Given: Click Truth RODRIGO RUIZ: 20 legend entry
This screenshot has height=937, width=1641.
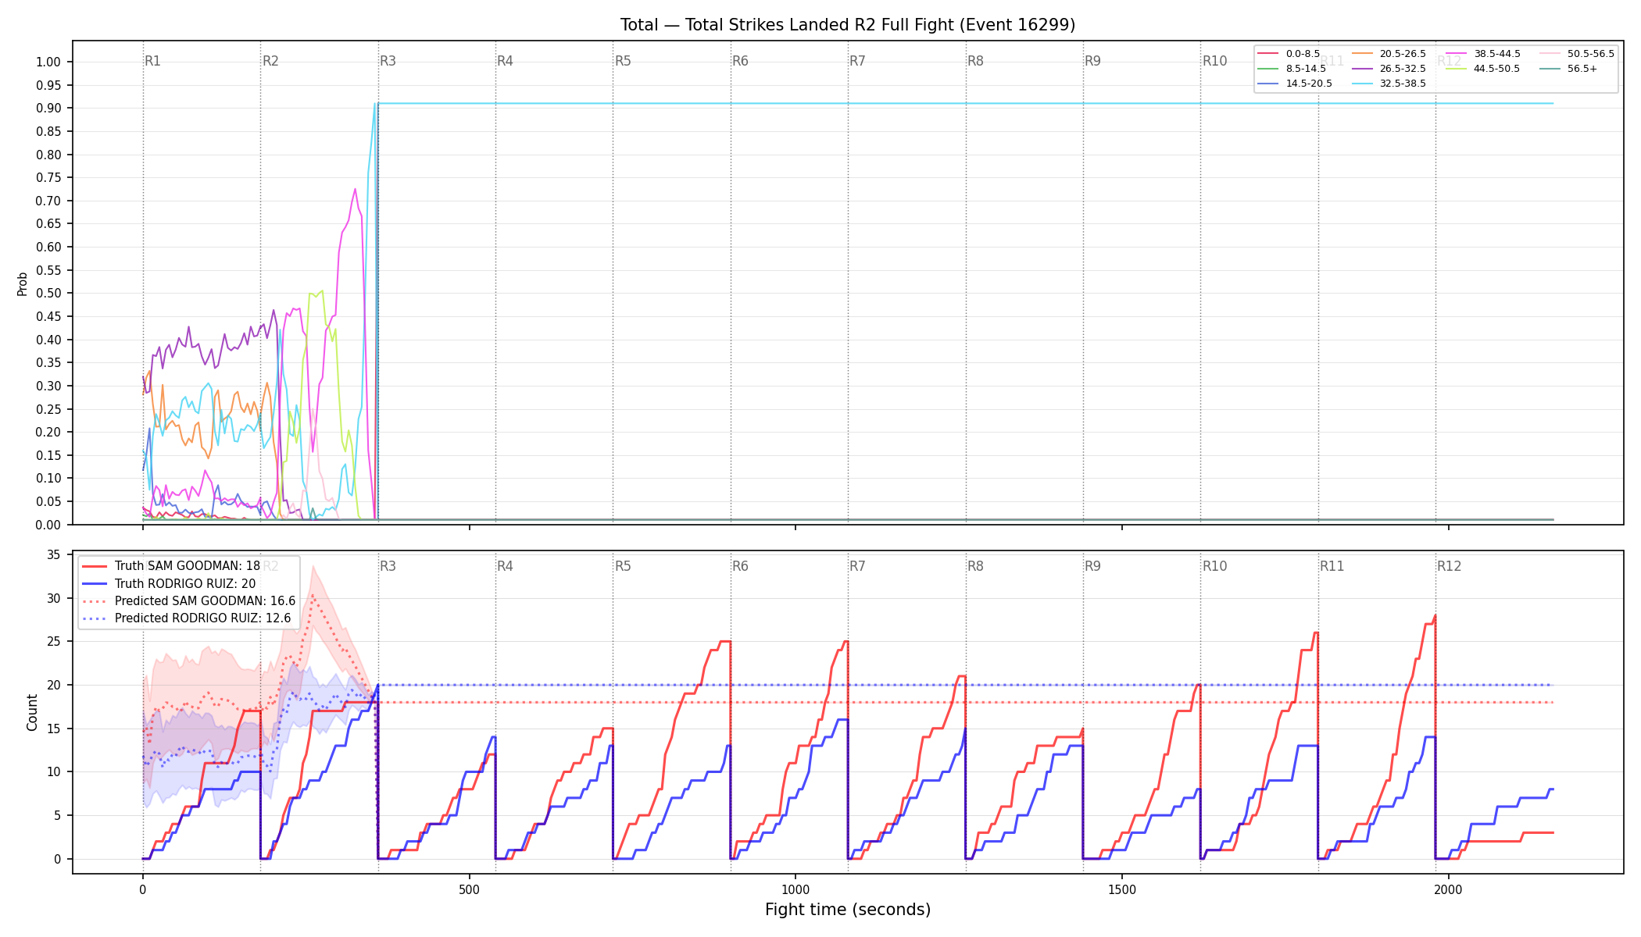Looking at the screenshot, I should (x=169, y=583).
